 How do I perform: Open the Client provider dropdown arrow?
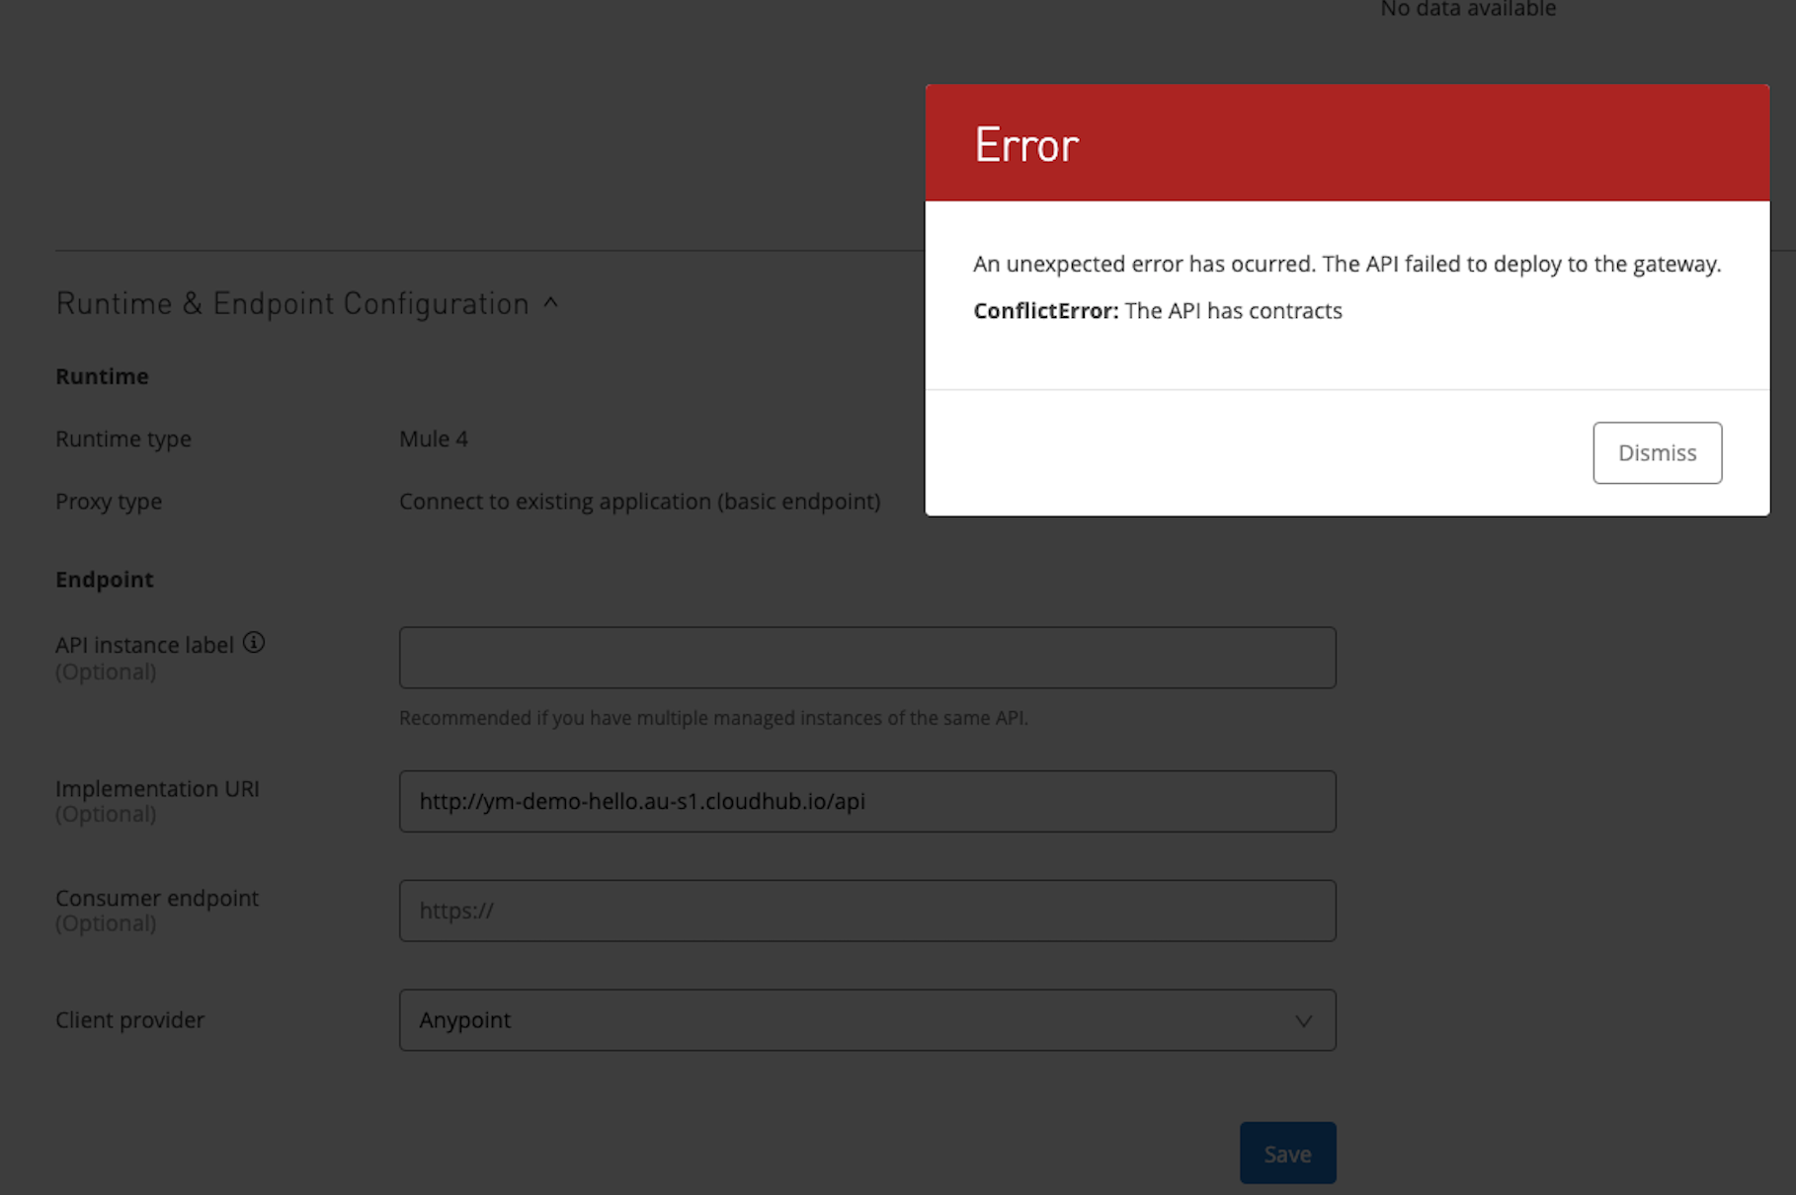click(x=1303, y=1020)
